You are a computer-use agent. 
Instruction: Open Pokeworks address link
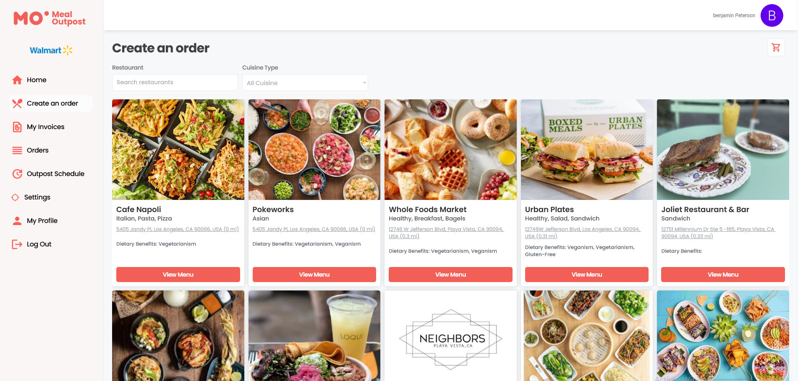[x=314, y=229]
